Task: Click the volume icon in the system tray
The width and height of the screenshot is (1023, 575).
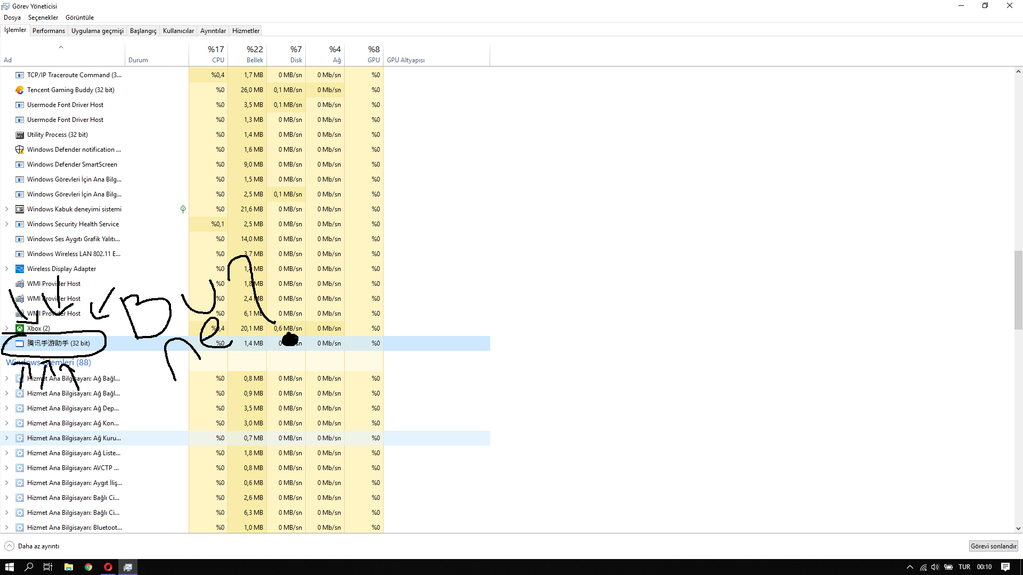Action: tap(935, 567)
